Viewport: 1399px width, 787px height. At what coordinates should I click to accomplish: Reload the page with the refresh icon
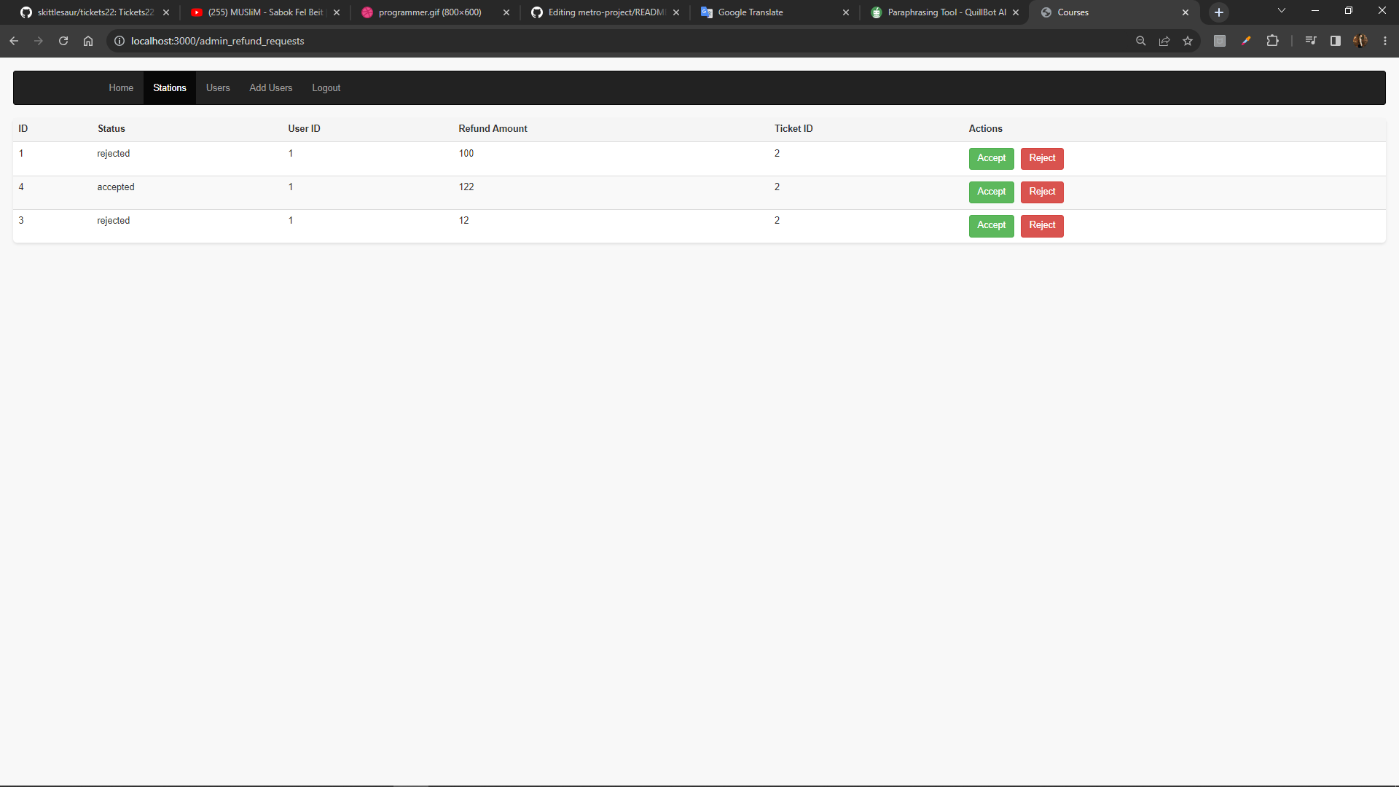coord(63,41)
